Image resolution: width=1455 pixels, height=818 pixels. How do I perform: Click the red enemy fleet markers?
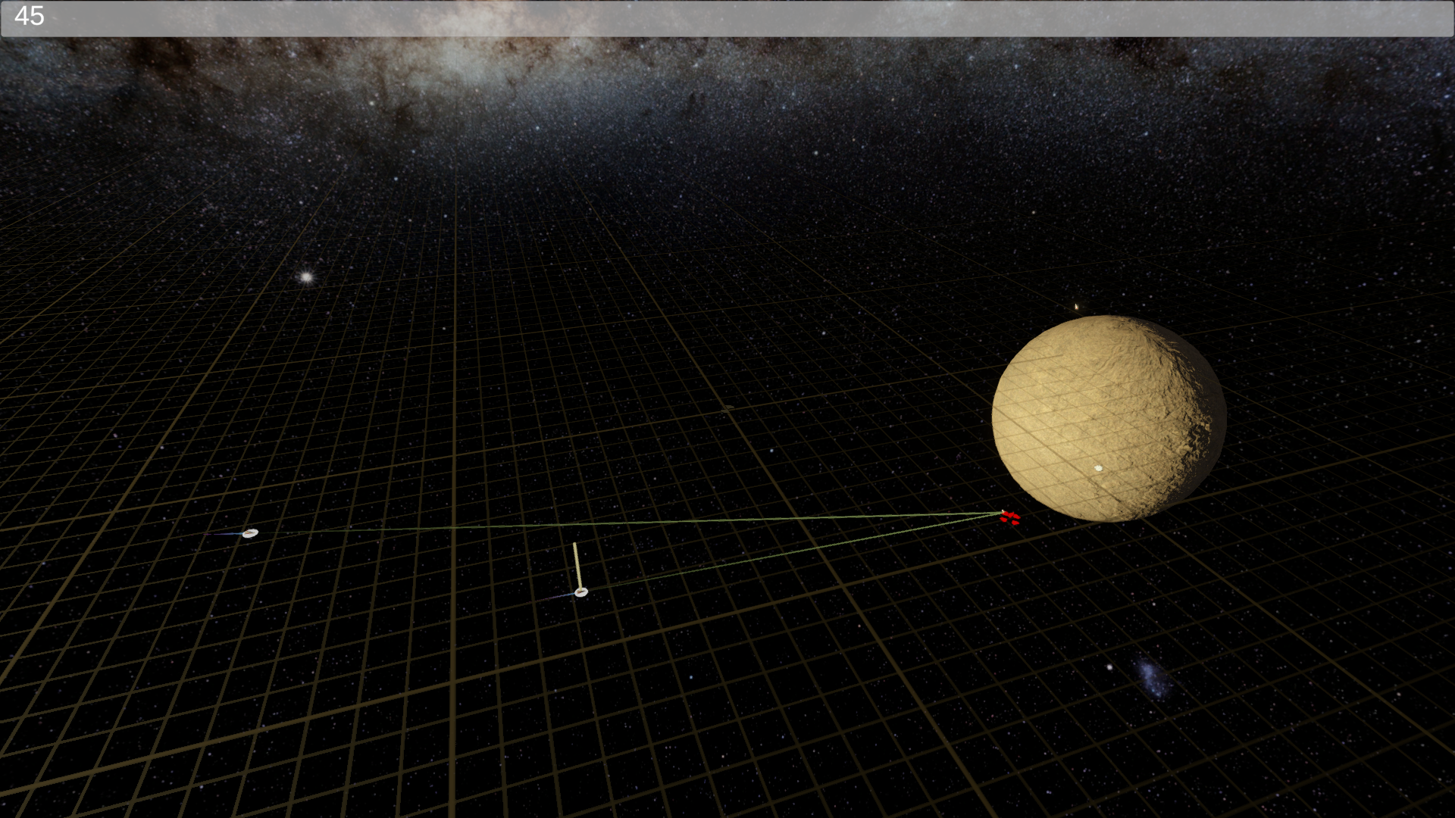(1010, 517)
